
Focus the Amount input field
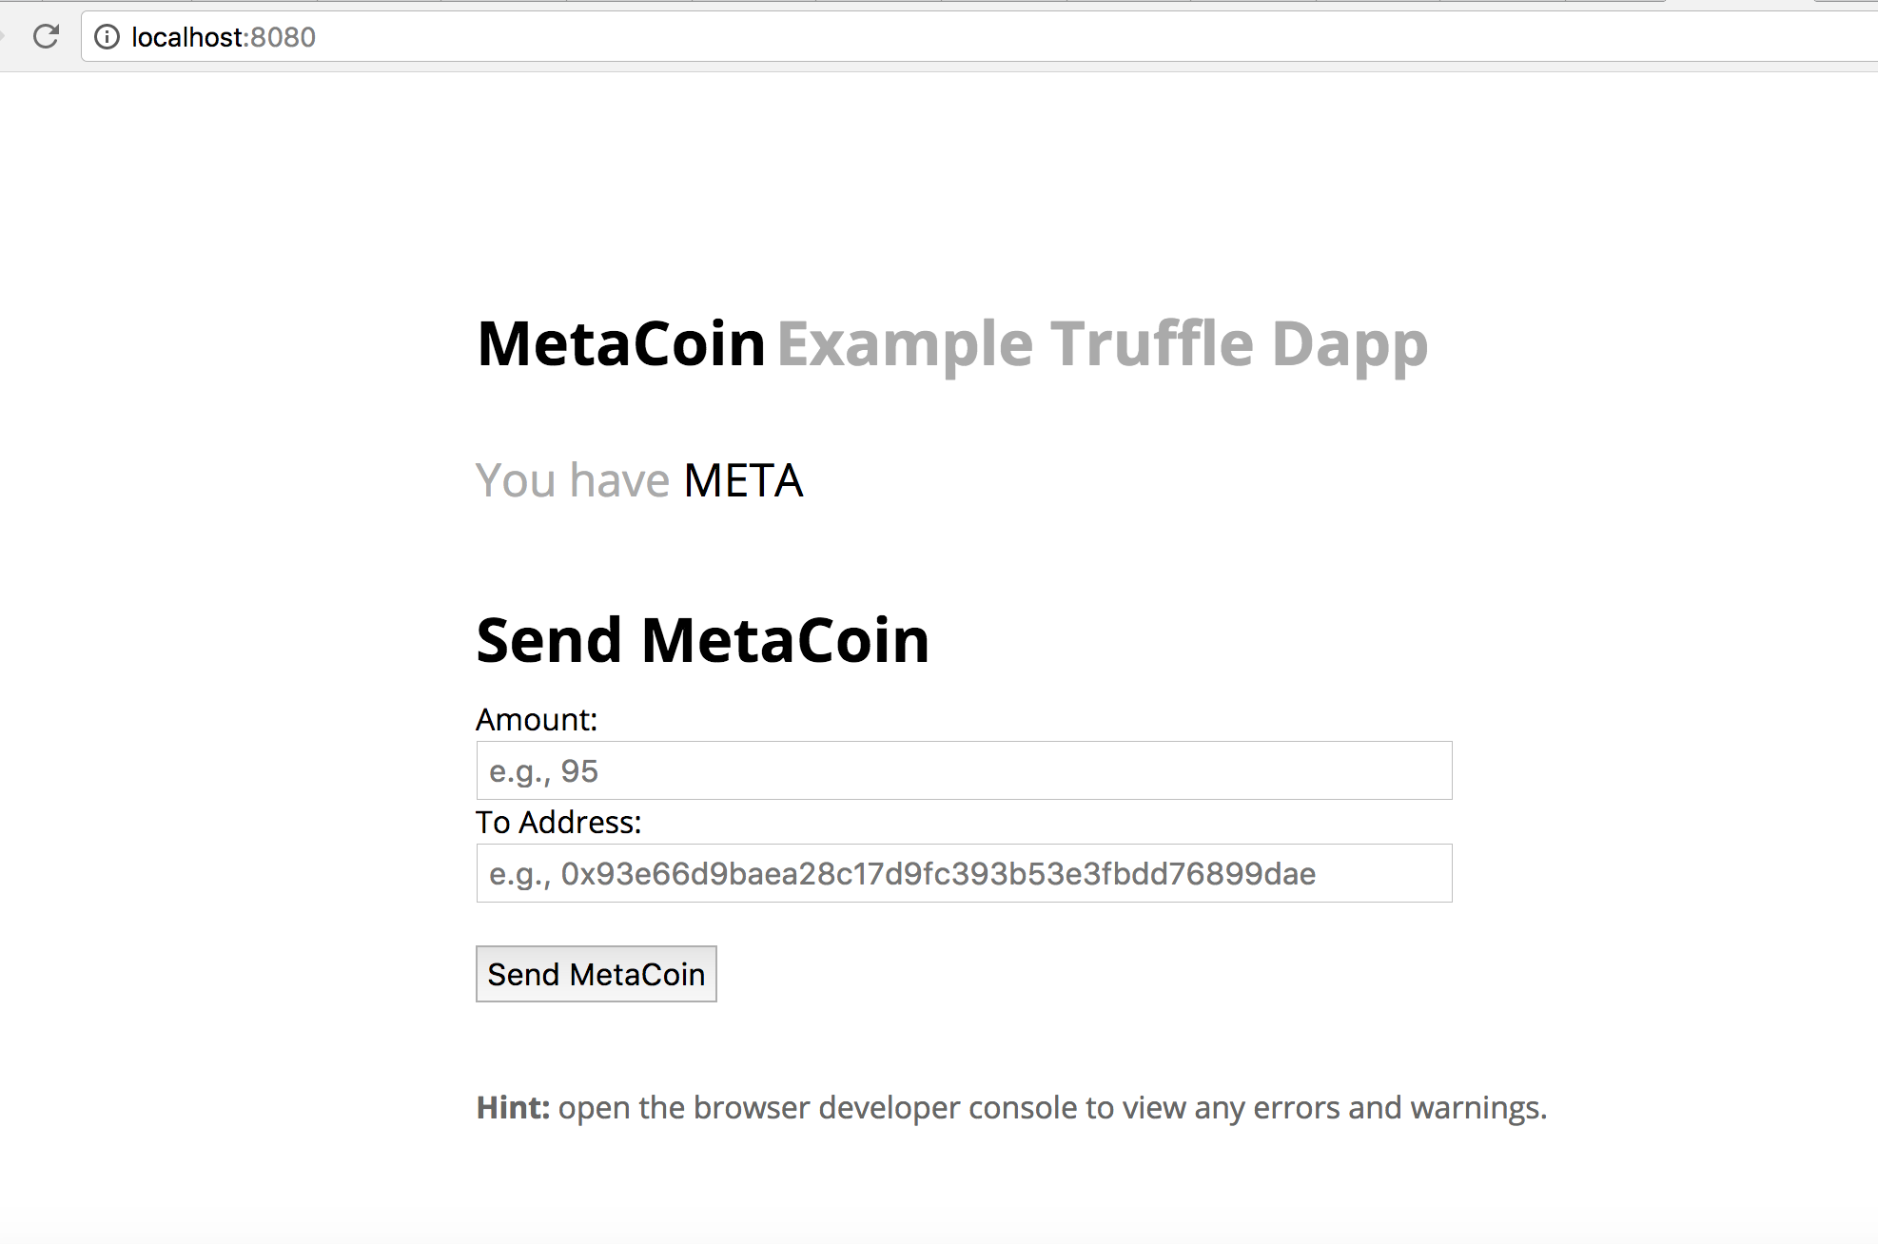pos(963,770)
